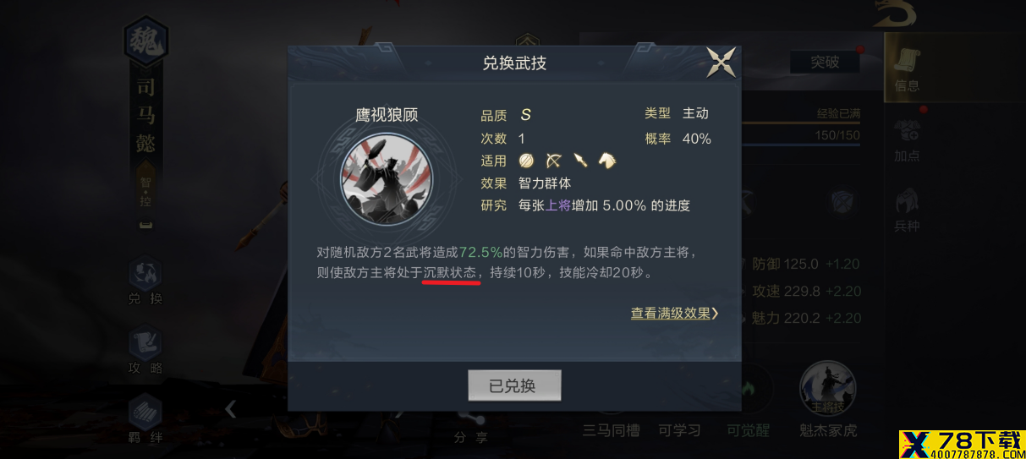Show the previous general with the left chevron
1026x459 pixels.
click(x=230, y=409)
